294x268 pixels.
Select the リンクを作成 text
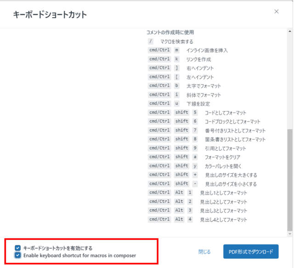click(x=198, y=59)
